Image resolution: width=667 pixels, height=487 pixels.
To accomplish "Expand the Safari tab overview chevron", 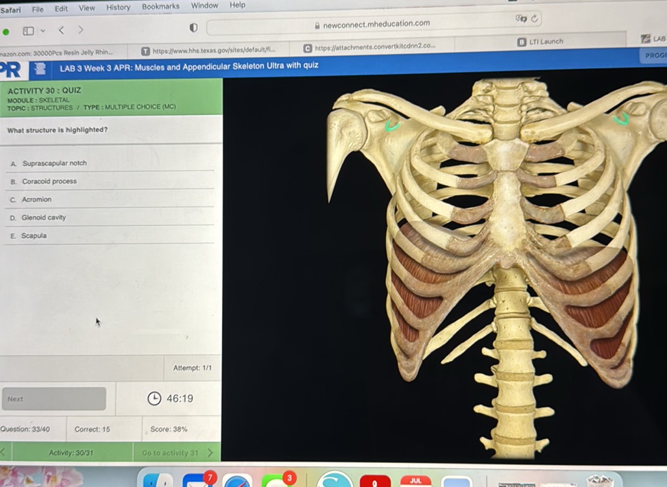I will click(x=43, y=31).
